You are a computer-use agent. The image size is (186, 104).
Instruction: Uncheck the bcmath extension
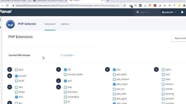tap(17, 76)
